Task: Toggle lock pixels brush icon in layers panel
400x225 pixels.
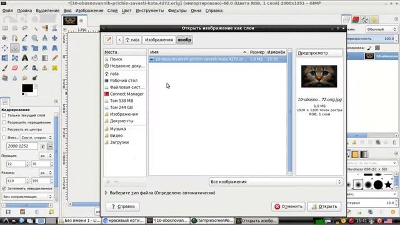Action: pyautogui.click(x=369, y=47)
